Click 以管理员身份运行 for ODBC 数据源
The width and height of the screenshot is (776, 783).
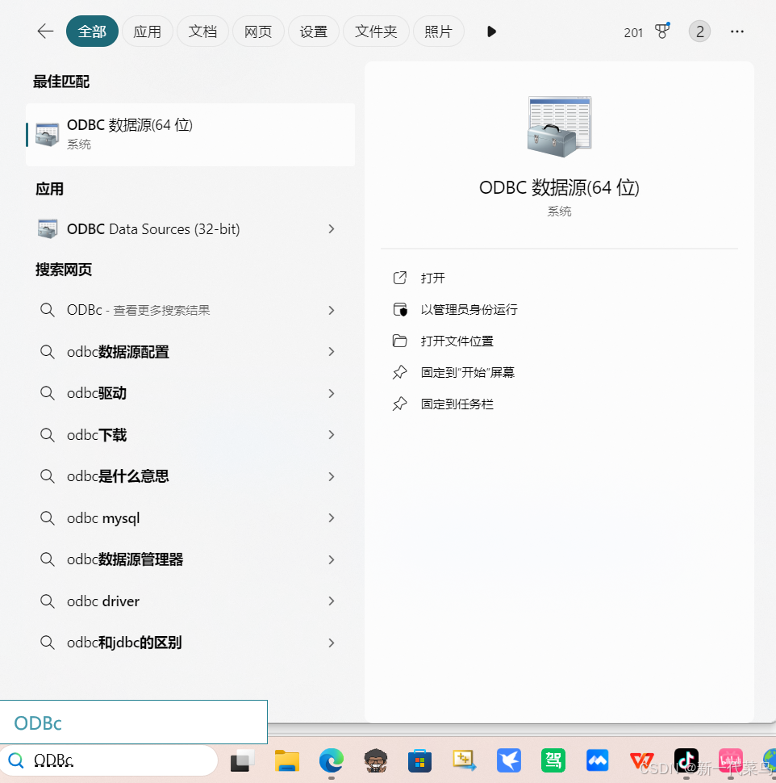click(x=467, y=309)
